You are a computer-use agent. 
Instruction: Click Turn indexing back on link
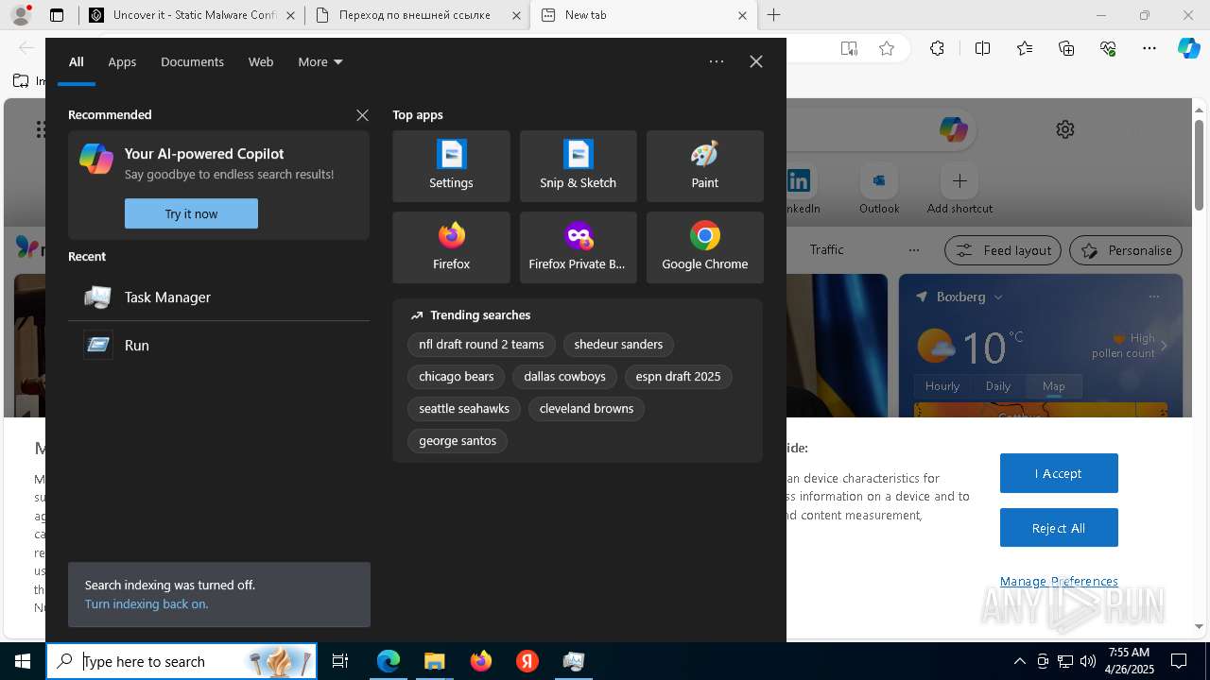pyautogui.click(x=147, y=604)
